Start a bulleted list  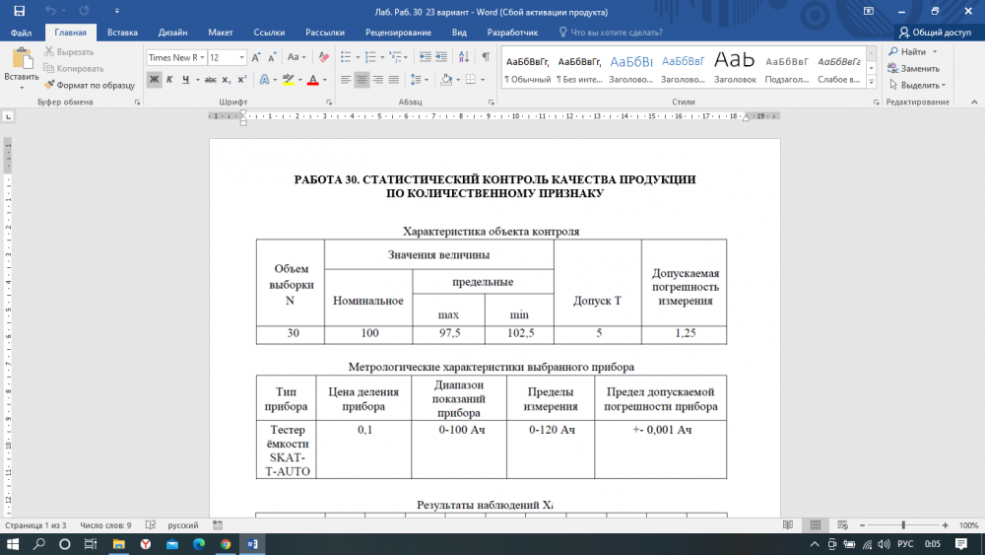coord(346,57)
